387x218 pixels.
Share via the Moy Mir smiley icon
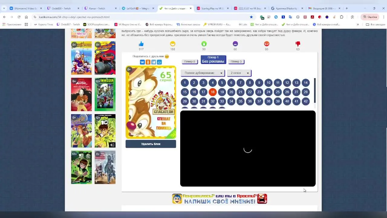click(159, 62)
